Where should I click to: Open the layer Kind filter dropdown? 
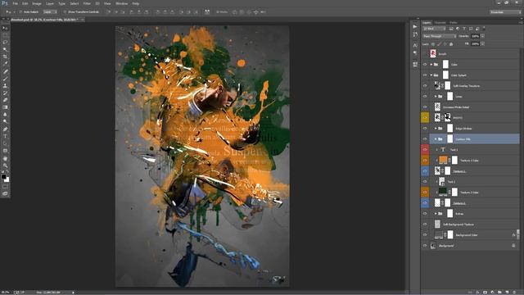(x=435, y=29)
